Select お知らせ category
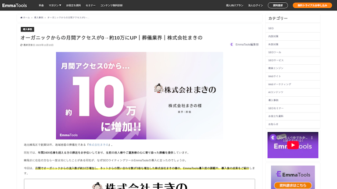 [x=293, y=124]
